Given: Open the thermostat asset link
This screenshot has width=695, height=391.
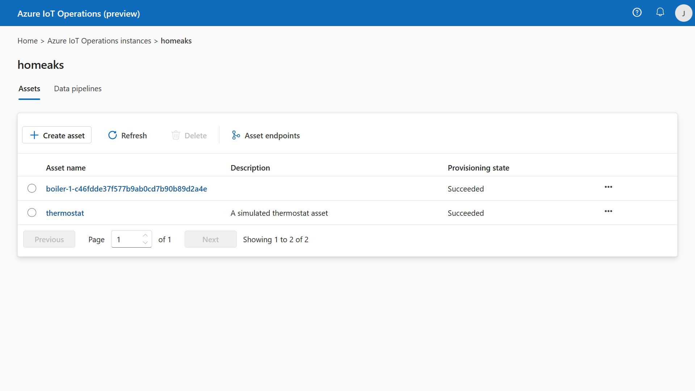Looking at the screenshot, I should [65, 213].
